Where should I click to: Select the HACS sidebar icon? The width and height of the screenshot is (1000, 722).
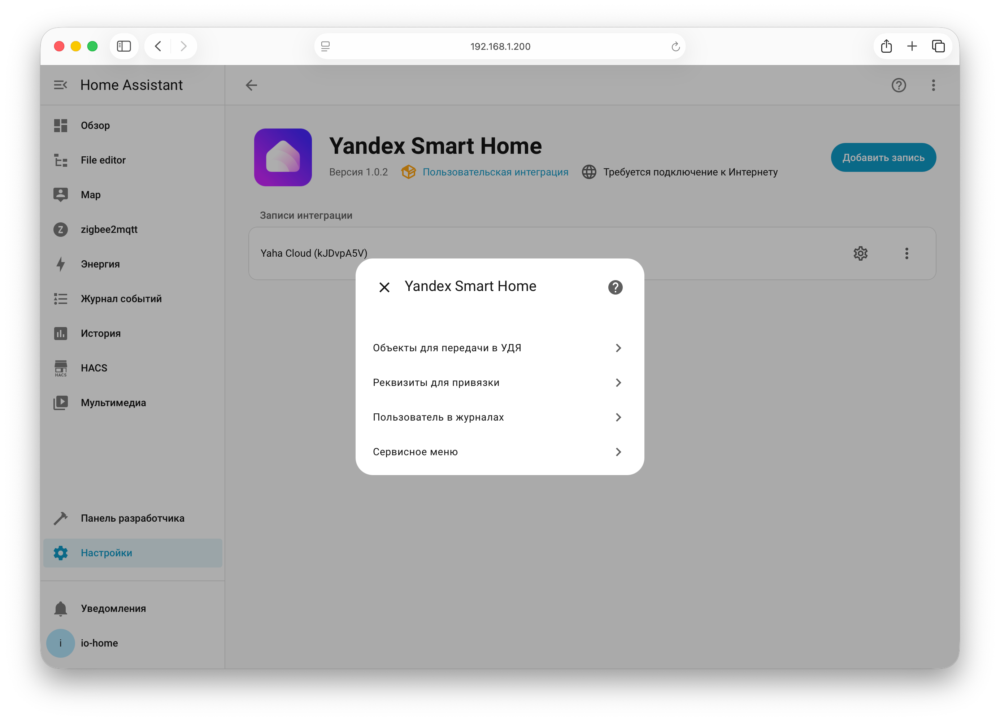pos(60,368)
